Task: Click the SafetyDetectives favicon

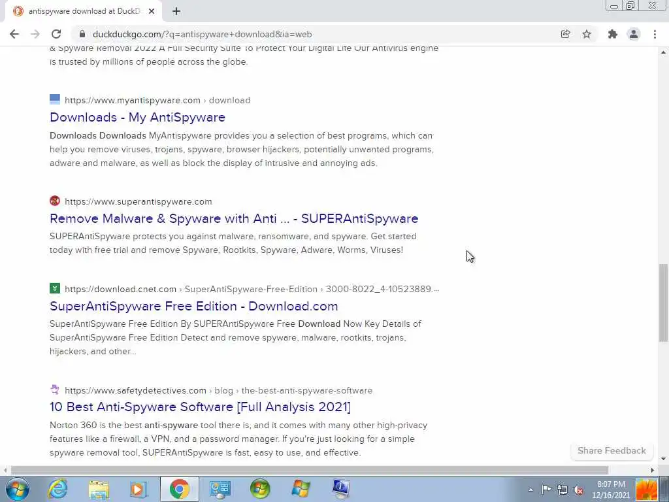Action: click(x=55, y=390)
